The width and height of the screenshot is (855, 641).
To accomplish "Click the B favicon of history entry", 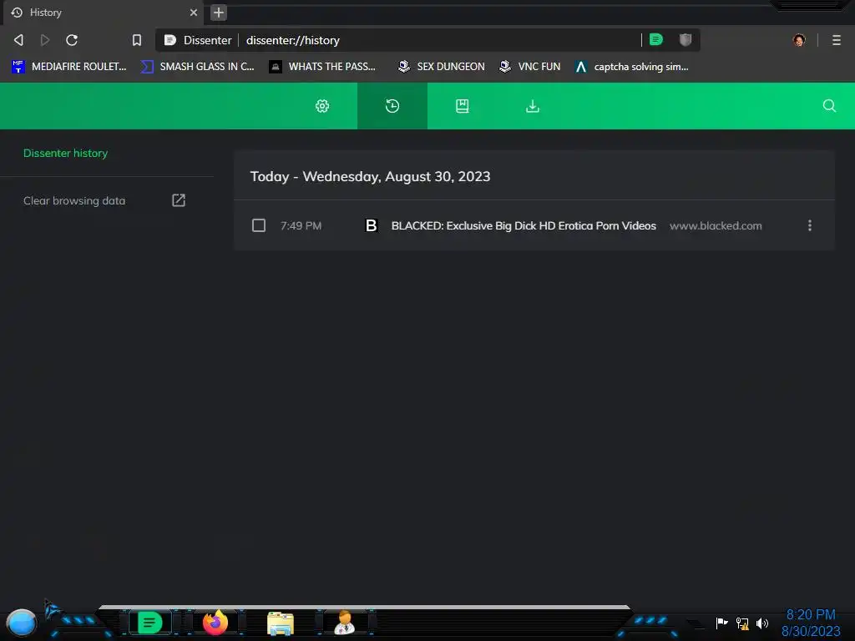I will [372, 225].
